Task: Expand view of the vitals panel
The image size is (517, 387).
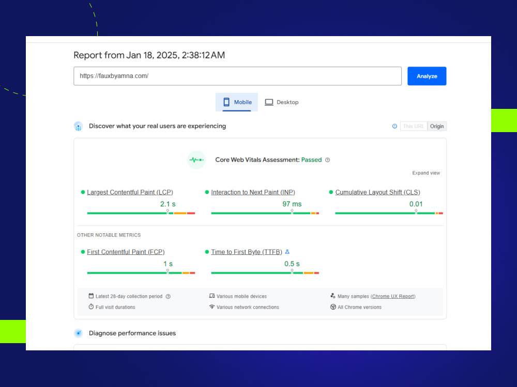Action: [426, 173]
